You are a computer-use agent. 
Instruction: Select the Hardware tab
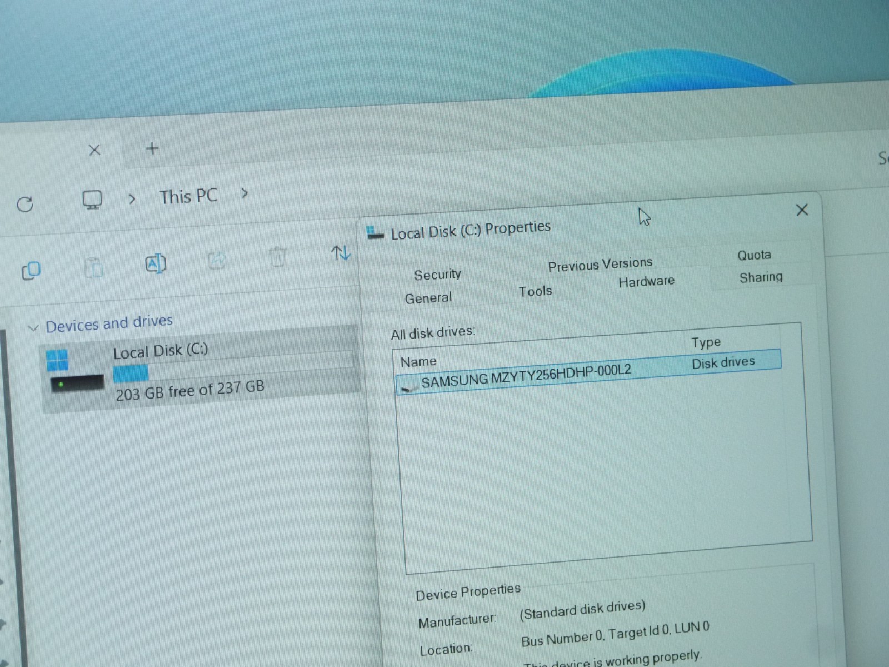click(x=646, y=281)
